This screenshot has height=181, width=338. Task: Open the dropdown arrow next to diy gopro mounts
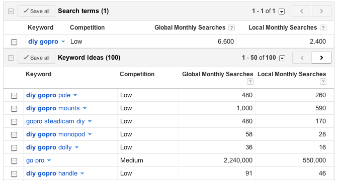click(84, 108)
